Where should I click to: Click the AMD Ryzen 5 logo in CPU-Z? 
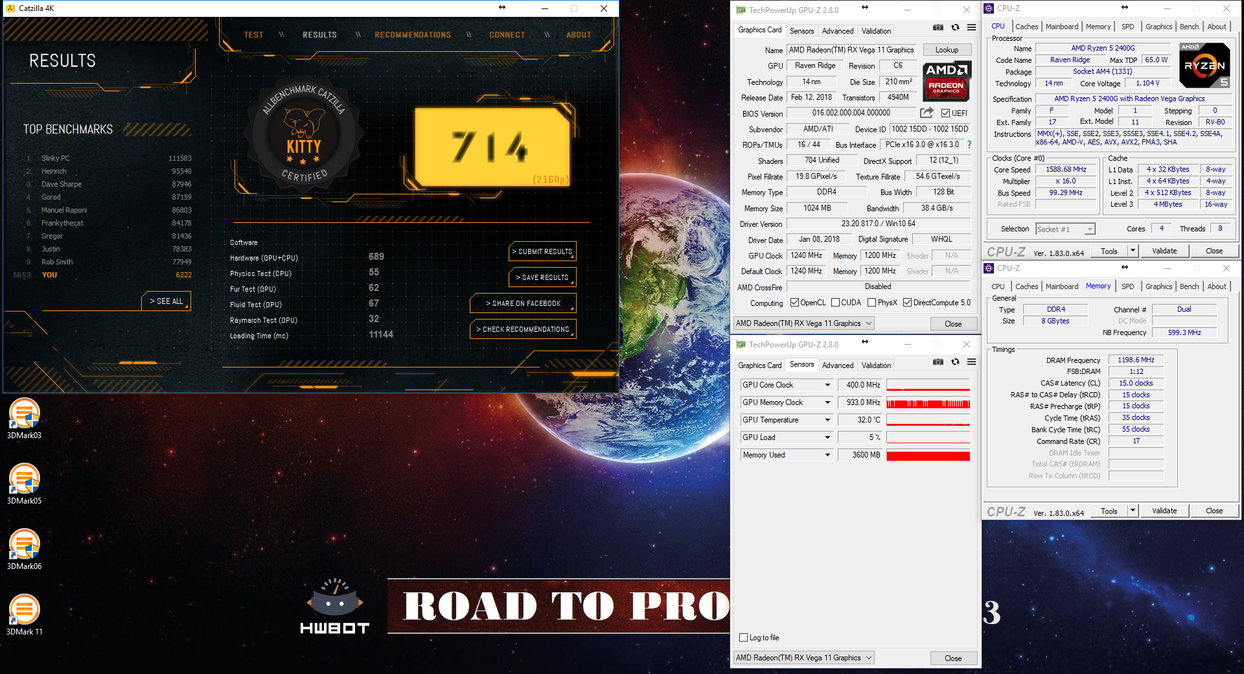[1204, 65]
